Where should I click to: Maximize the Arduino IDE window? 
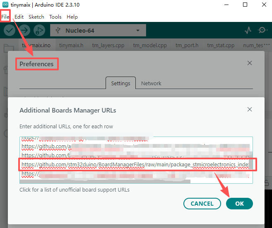(x=245, y=5)
